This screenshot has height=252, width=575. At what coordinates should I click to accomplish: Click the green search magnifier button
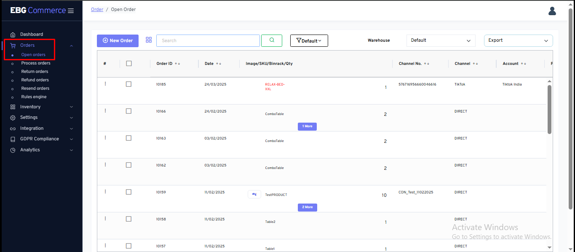(272, 40)
